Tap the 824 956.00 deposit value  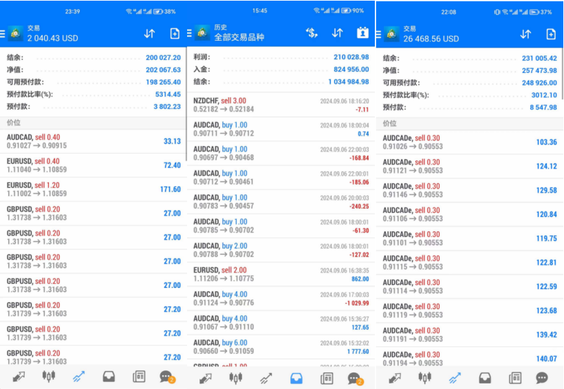coord(351,69)
